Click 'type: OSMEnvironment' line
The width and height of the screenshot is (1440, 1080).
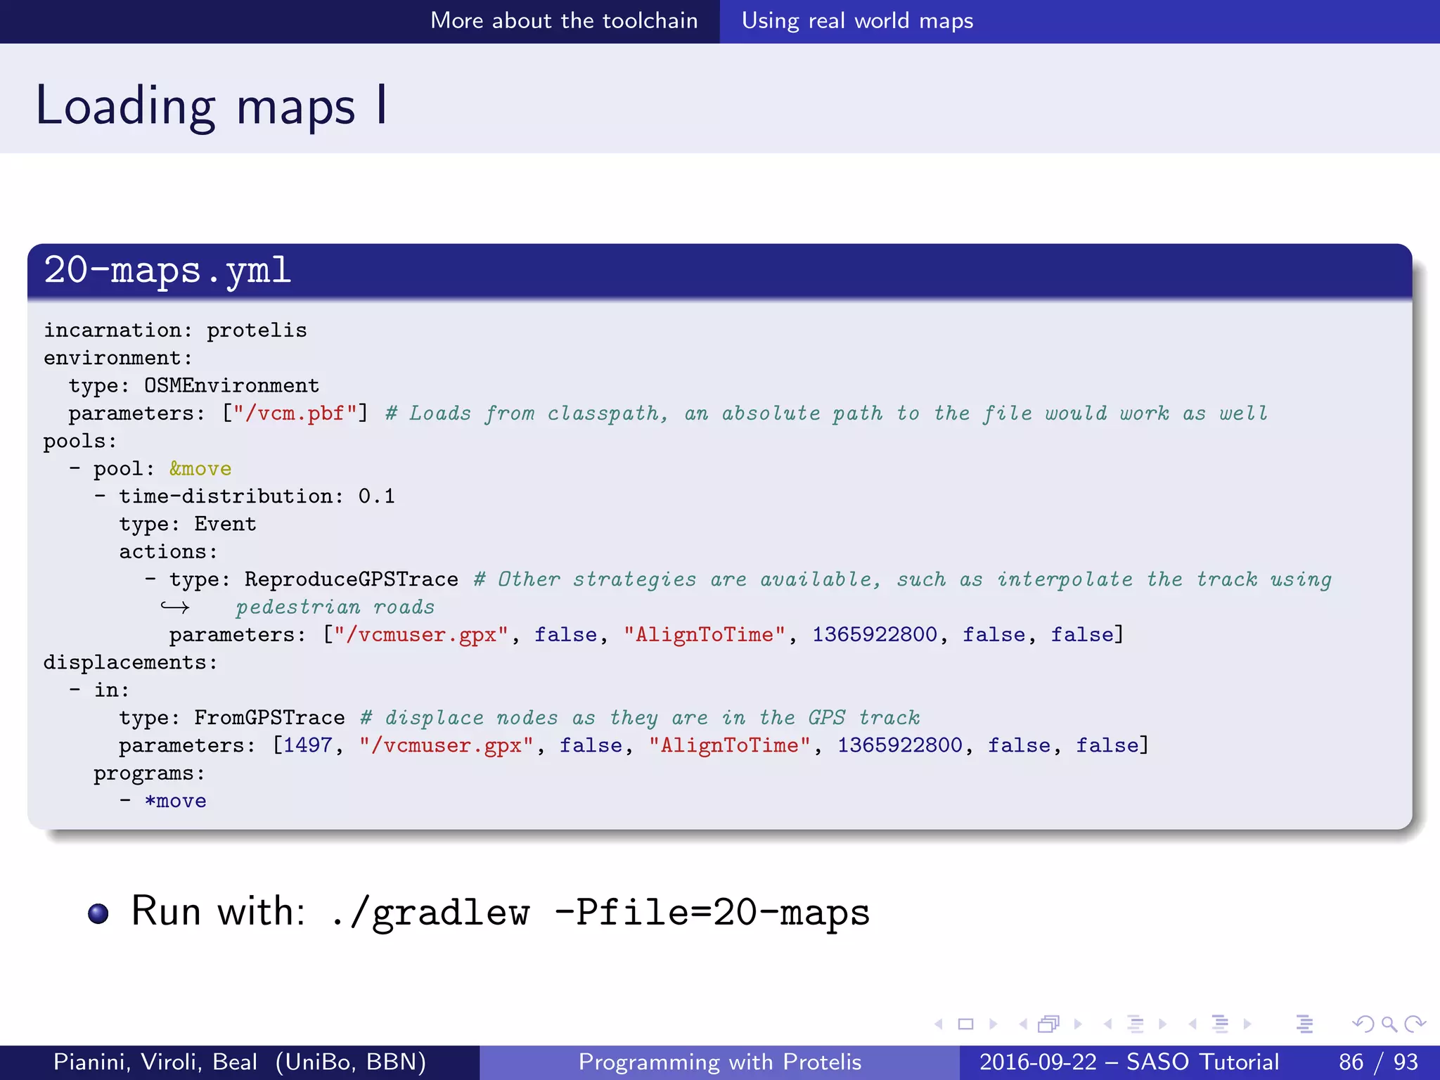click(x=193, y=385)
